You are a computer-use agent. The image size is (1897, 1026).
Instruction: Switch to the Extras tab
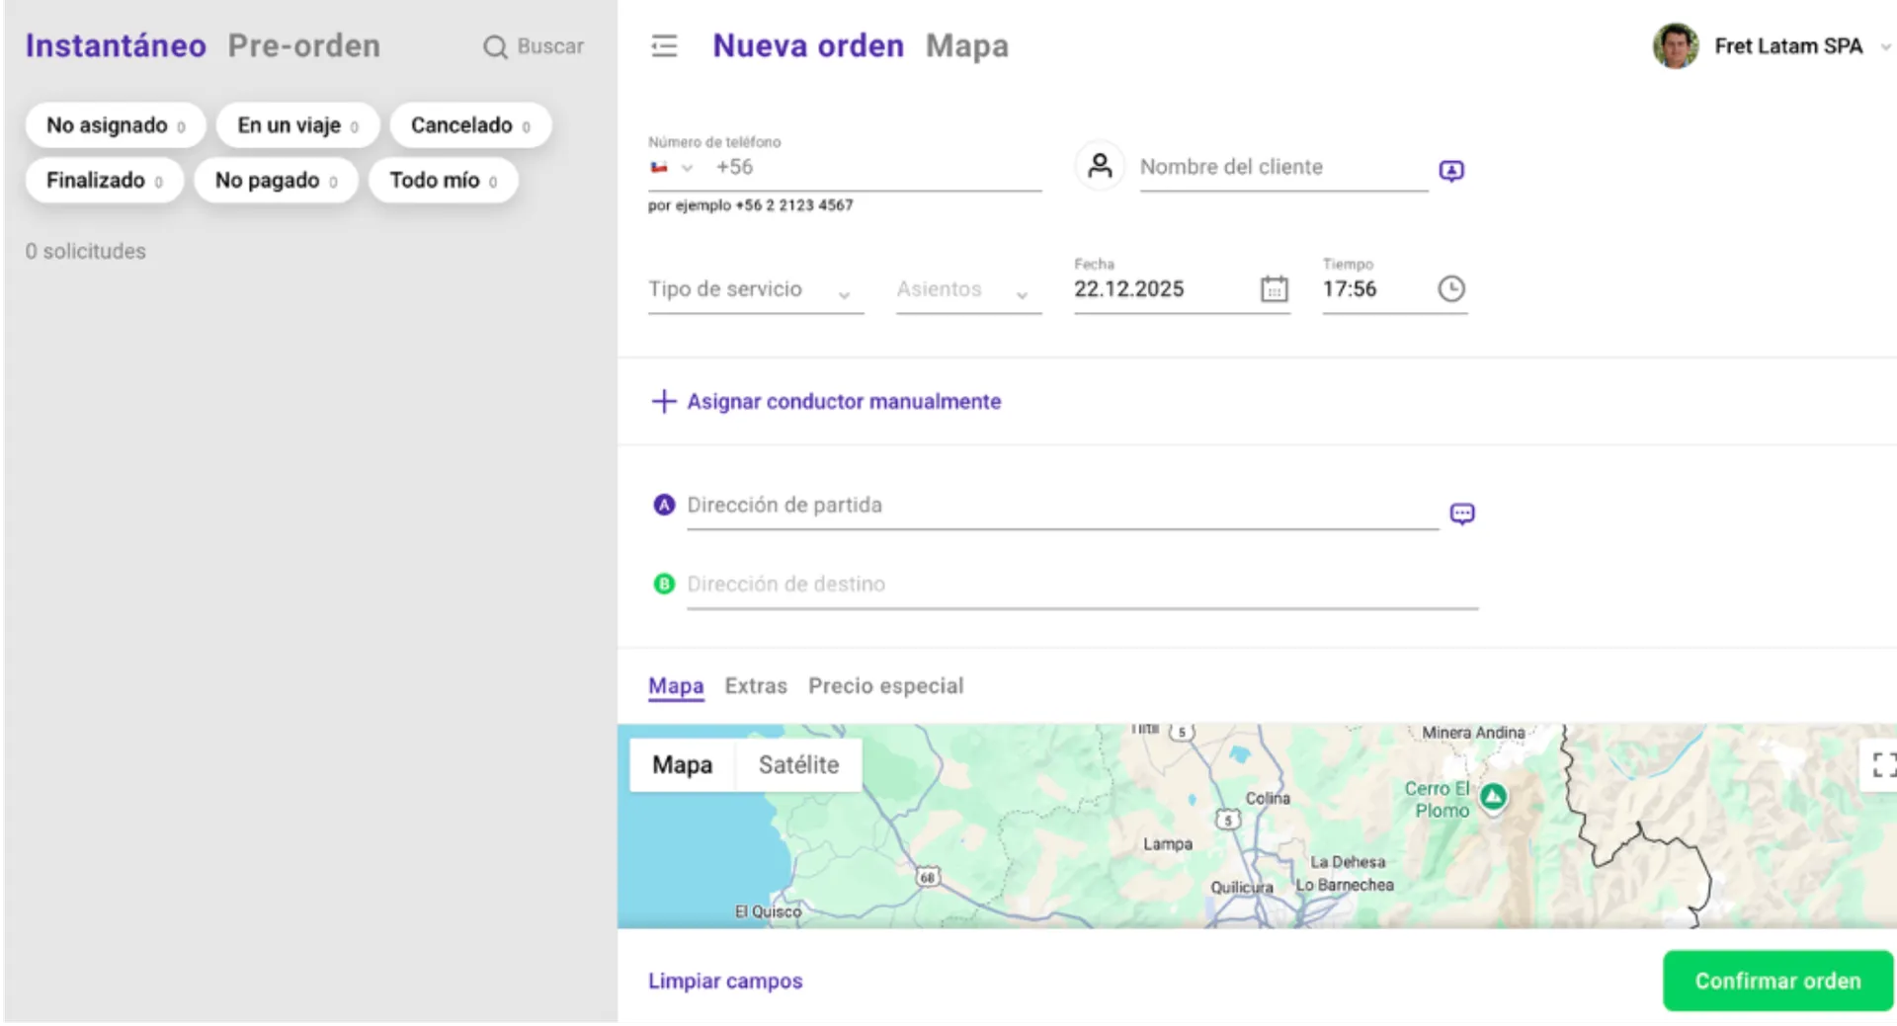pyautogui.click(x=756, y=686)
